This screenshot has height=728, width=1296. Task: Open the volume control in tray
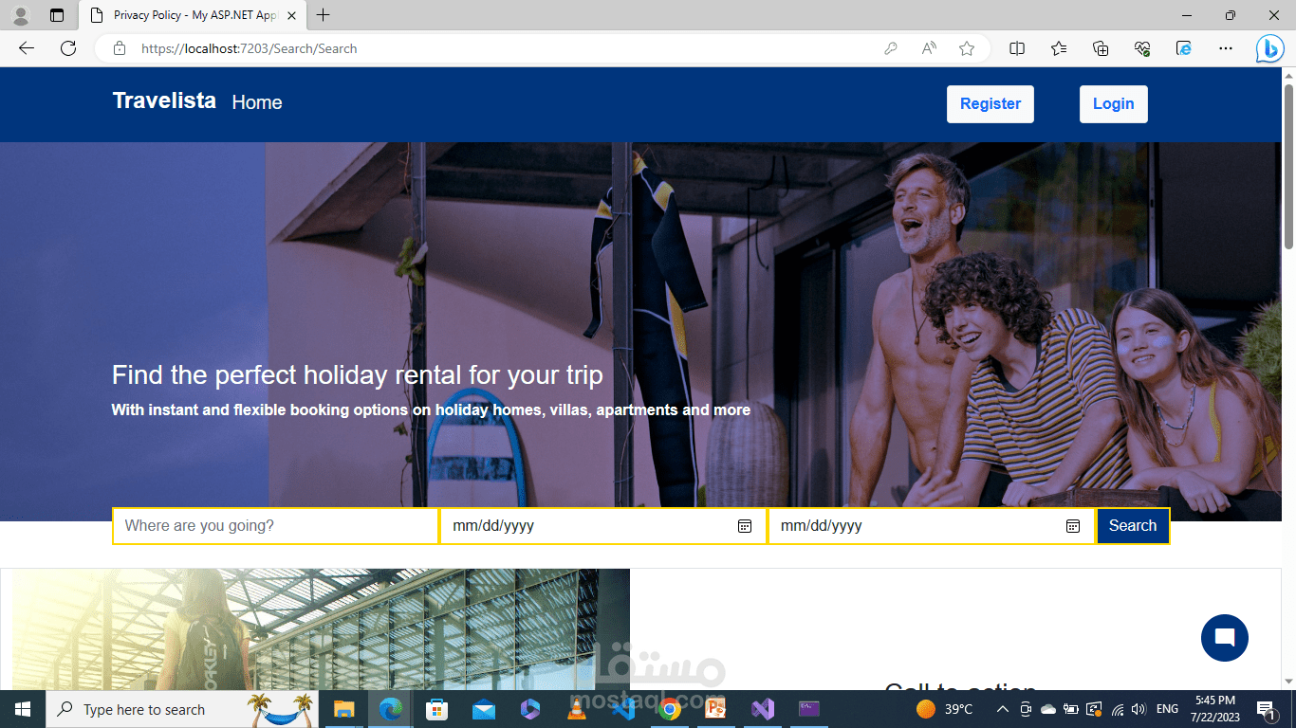pos(1139,709)
